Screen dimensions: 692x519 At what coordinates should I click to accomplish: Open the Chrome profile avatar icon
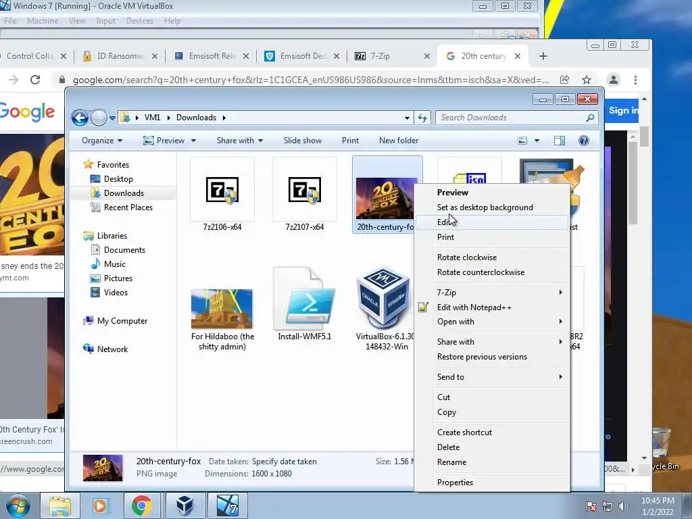pyautogui.click(x=614, y=80)
